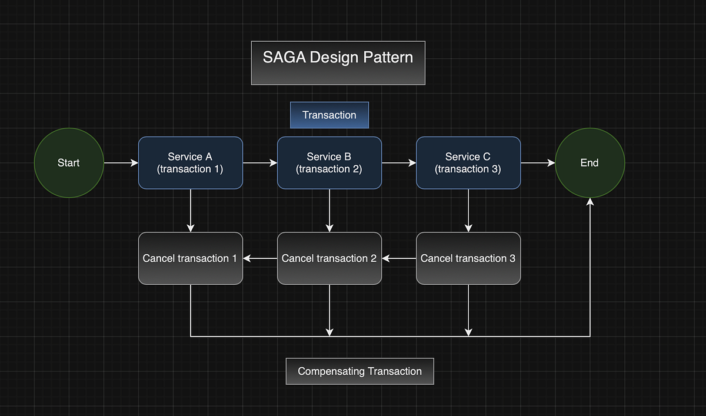Select the Compensating Transaction label box

tap(359, 371)
